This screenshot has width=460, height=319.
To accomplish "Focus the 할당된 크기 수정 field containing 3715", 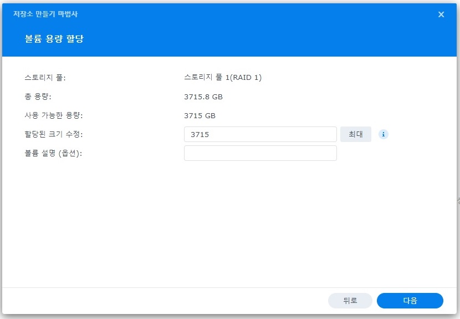I will tap(260, 134).
